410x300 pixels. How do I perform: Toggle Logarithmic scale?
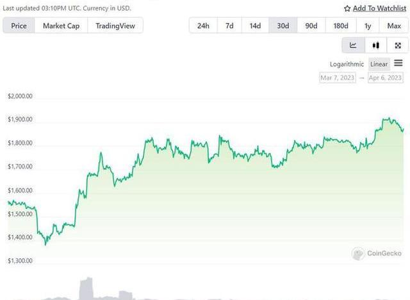(347, 64)
